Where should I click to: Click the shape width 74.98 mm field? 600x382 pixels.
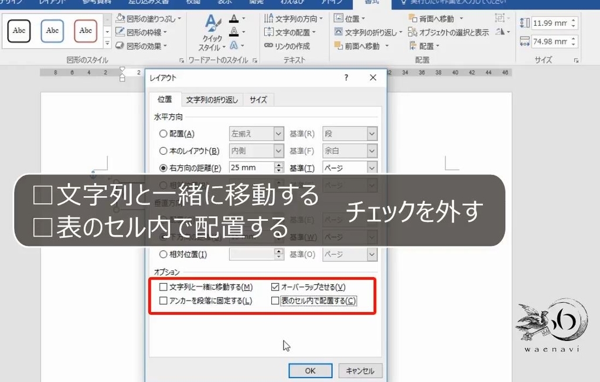click(550, 42)
